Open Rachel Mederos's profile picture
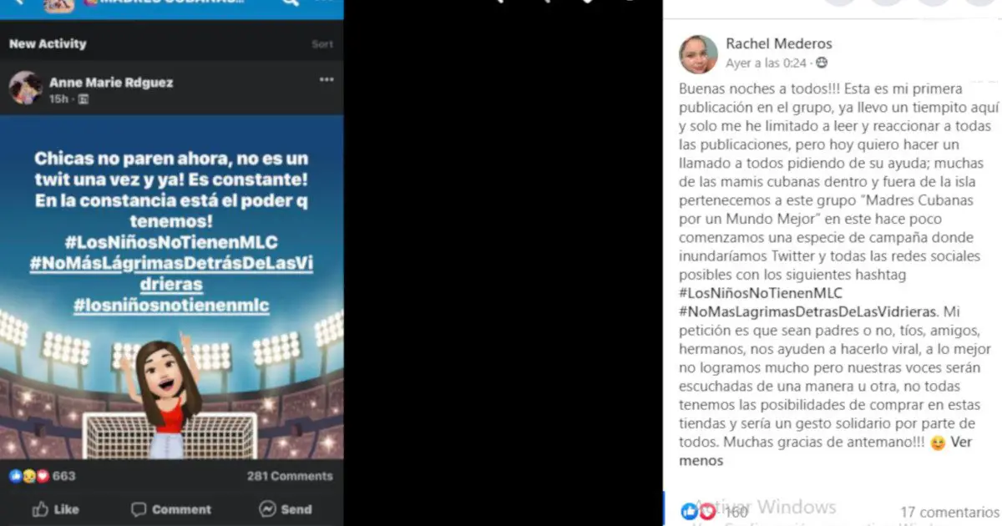Viewport: 1002px width, 526px height. pyautogui.click(x=698, y=54)
